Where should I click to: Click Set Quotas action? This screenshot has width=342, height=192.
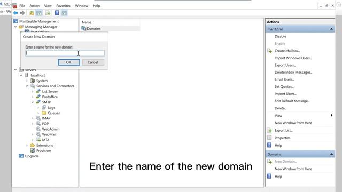[x=284, y=86]
